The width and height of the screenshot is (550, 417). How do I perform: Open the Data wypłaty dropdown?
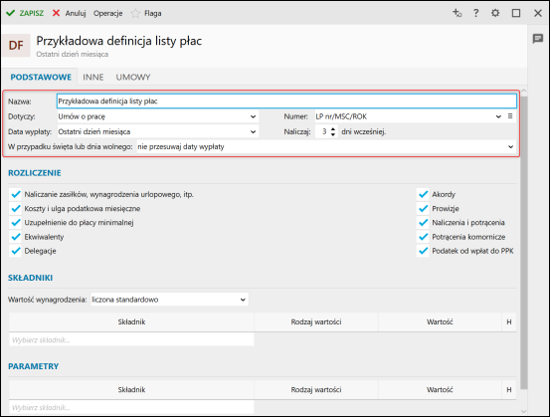158,132
